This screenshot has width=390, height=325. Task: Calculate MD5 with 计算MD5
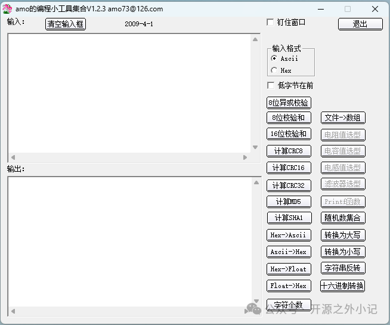pos(289,202)
